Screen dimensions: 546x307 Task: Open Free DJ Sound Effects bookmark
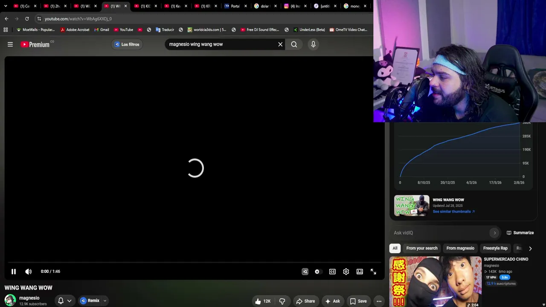click(260, 30)
